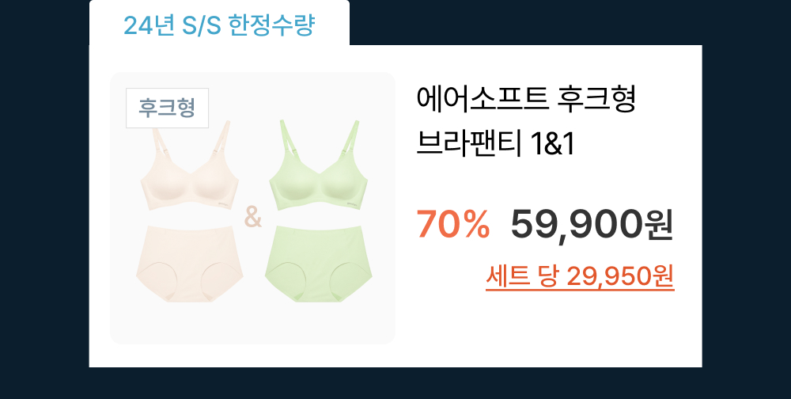Select the 후크형 badge label
The height and width of the screenshot is (399, 791).
coord(167,108)
